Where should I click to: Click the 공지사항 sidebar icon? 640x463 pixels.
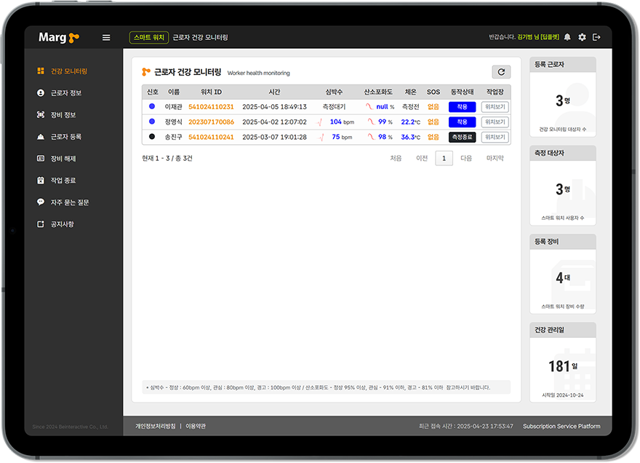[x=41, y=224]
